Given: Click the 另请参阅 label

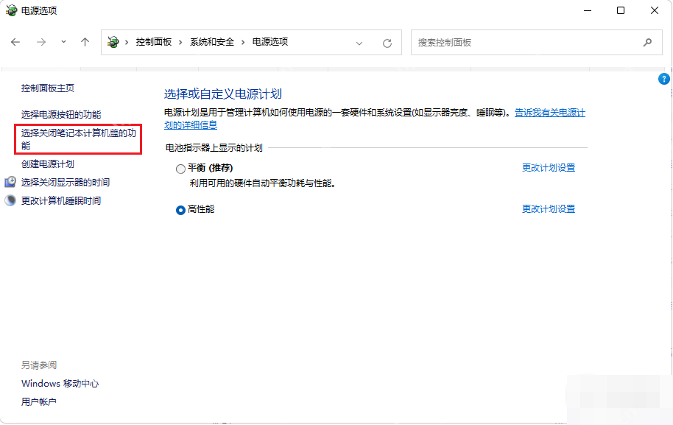Looking at the screenshot, I should click(39, 365).
